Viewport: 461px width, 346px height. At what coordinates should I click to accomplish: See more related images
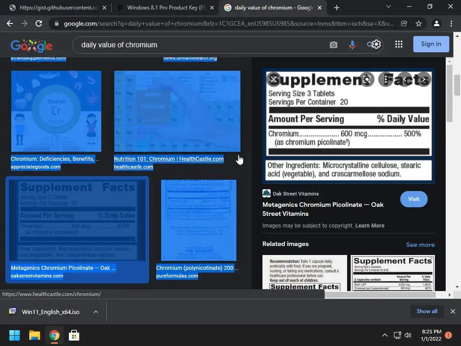coord(420,245)
